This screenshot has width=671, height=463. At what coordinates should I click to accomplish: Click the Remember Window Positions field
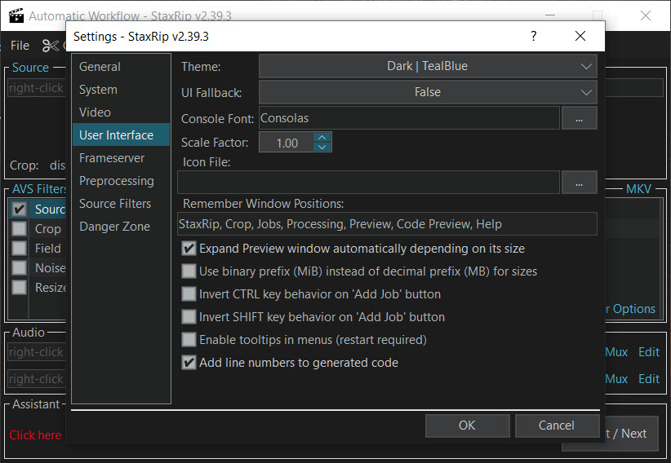pyautogui.click(x=387, y=224)
